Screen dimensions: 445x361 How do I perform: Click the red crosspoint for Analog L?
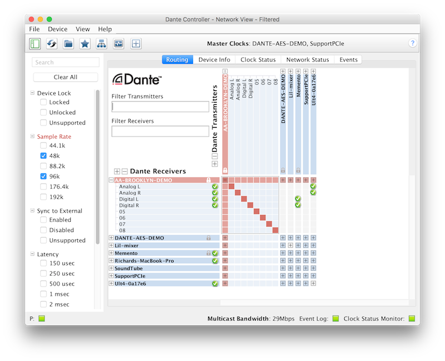[231, 186]
